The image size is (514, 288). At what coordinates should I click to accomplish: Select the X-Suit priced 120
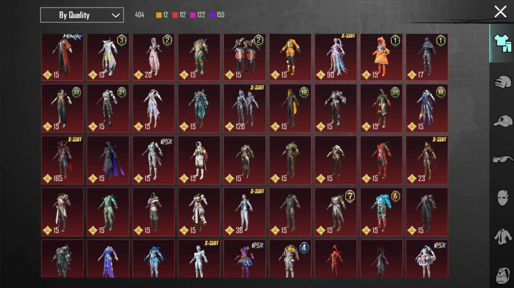[x=245, y=108]
